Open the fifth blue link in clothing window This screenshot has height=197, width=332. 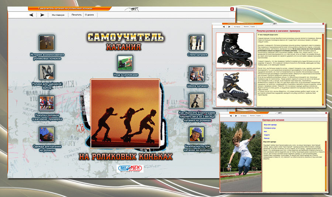(x=267, y=138)
